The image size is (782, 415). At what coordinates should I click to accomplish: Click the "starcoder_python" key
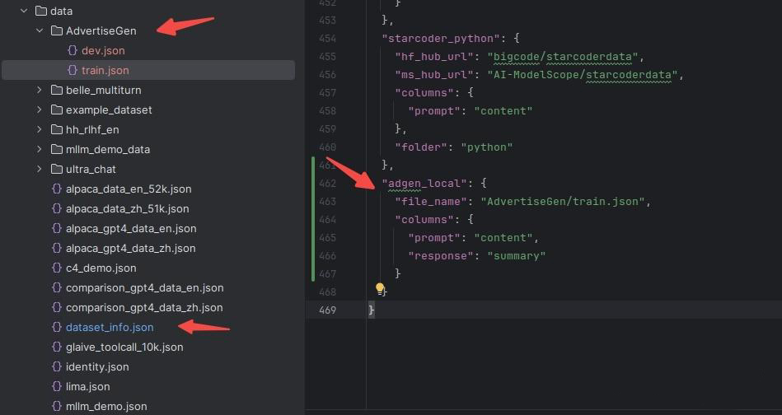pyautogui.click(x=440, y=39)
